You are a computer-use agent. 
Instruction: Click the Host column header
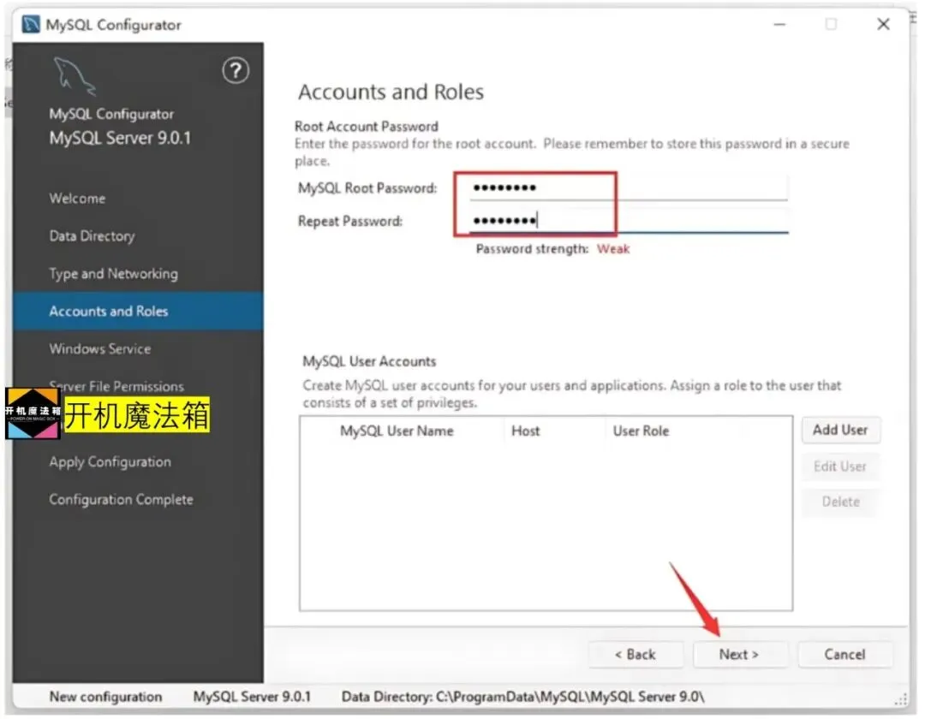(525, 431)
